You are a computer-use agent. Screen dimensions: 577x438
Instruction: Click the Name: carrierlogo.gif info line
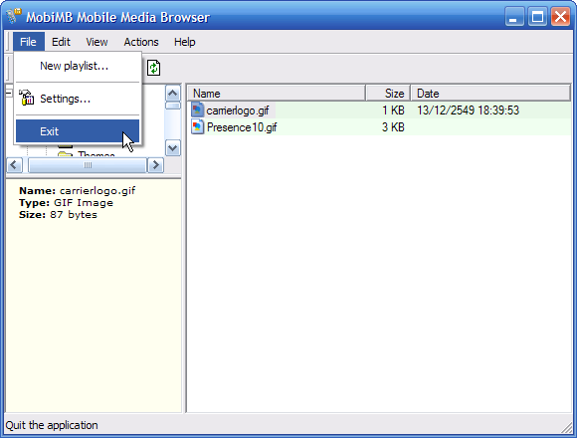pos(77,191)
